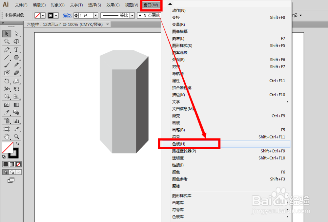Click the menu scroll-up arrow
328x222 pixels.
click(x=170, y=4)
